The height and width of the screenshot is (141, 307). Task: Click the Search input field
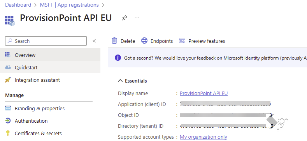[46, 41]
